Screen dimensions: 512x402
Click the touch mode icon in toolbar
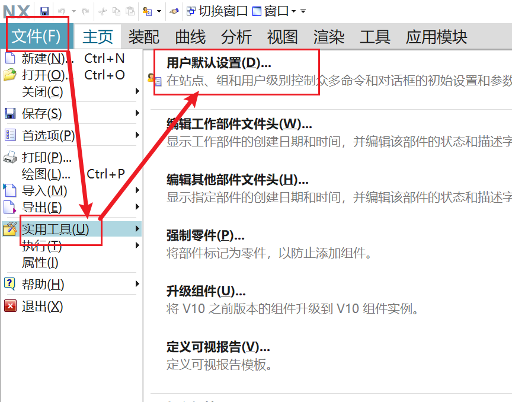click(148, 11)
